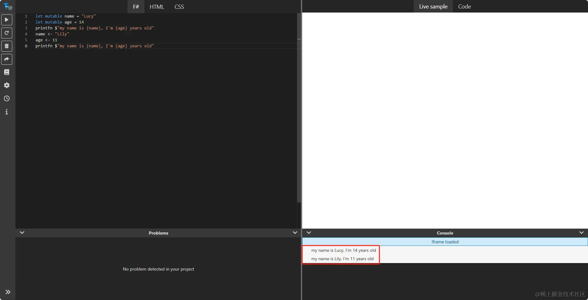
Task: Expand the sidebar with double-chevron icon
Action: [x=8, y=292]
